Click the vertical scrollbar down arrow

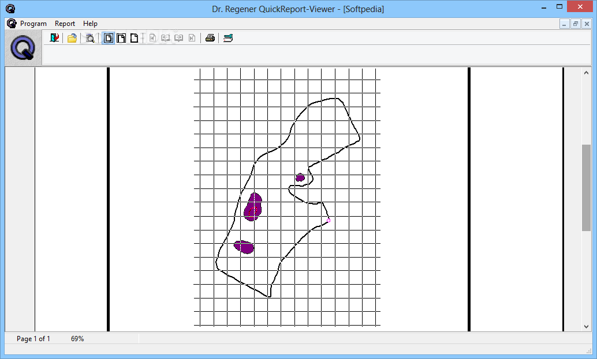coord(587,326)
